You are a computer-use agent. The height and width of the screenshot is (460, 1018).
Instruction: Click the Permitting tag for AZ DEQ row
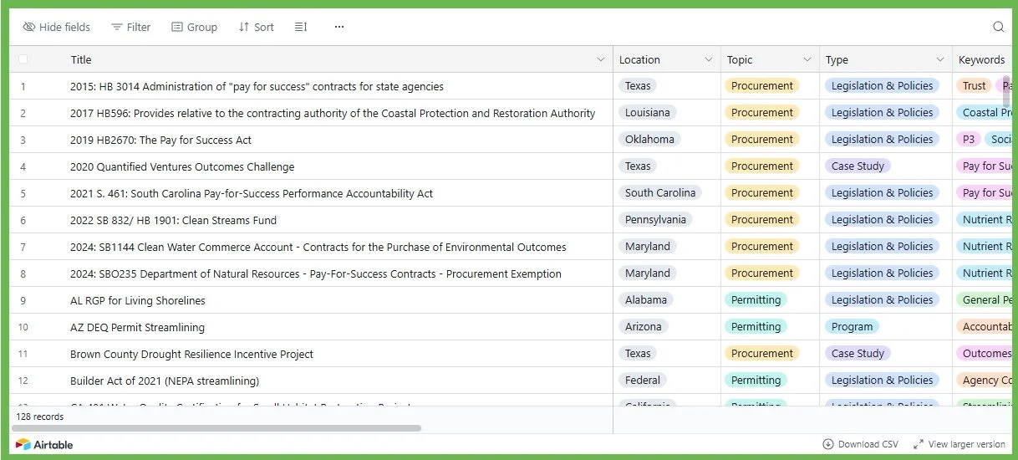tap(756, 327)
